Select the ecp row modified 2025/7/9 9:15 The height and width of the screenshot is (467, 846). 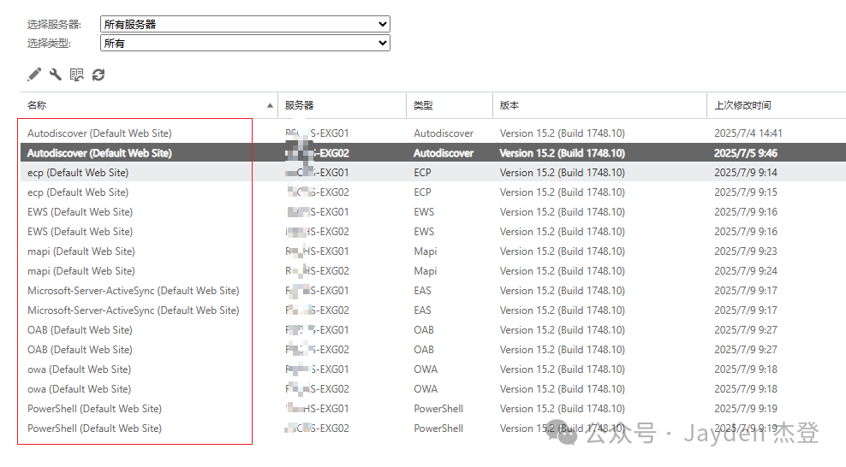click(x=78, y=192)
